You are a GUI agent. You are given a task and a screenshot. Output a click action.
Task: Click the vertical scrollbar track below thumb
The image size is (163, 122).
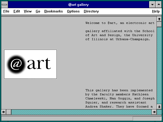pyautogui.click(x=159, y=66)
